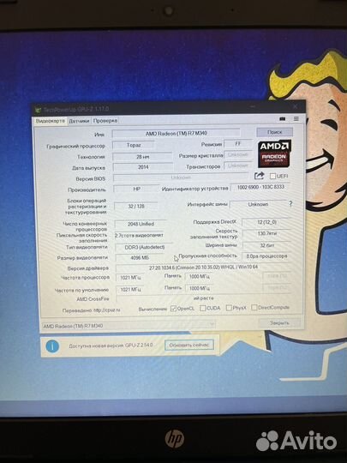
Task: Click the bus interface question mark
Action: pyautogui.click(x=290, y=204)
